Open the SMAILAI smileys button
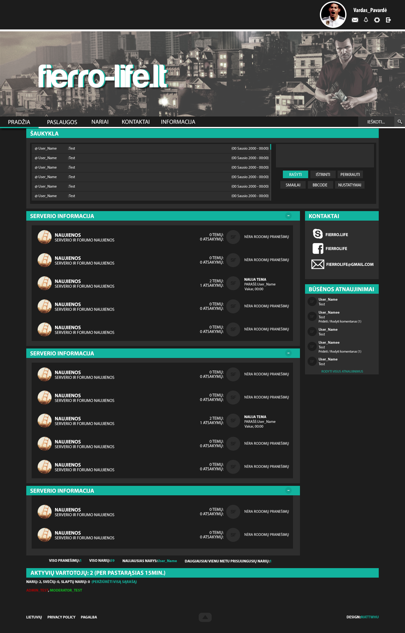This screenshot has width=405, height=633. coord(293,185)
